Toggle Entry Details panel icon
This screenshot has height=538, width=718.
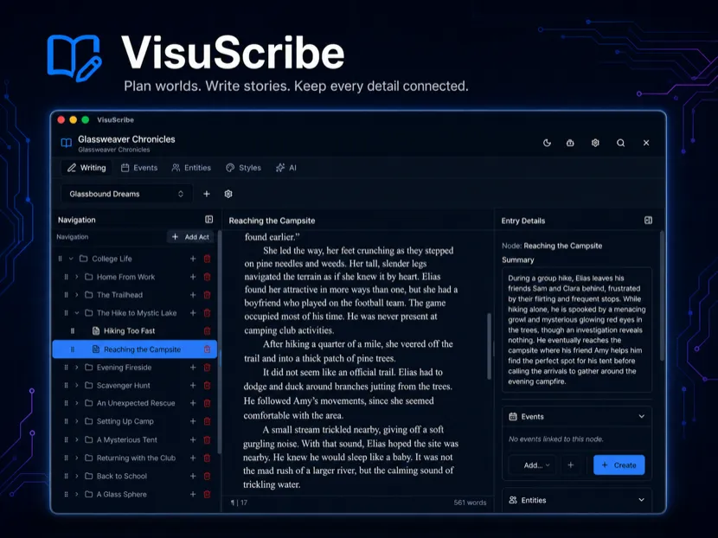pyautogui.click(x=648, y=221)
